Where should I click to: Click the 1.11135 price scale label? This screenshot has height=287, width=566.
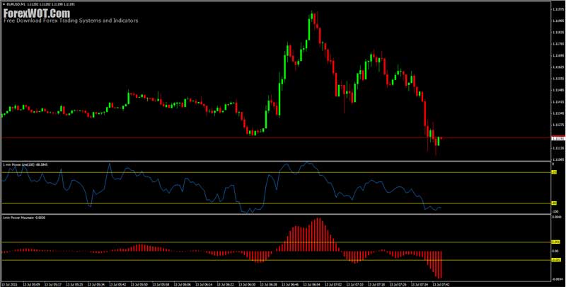(x=558, y=148)
